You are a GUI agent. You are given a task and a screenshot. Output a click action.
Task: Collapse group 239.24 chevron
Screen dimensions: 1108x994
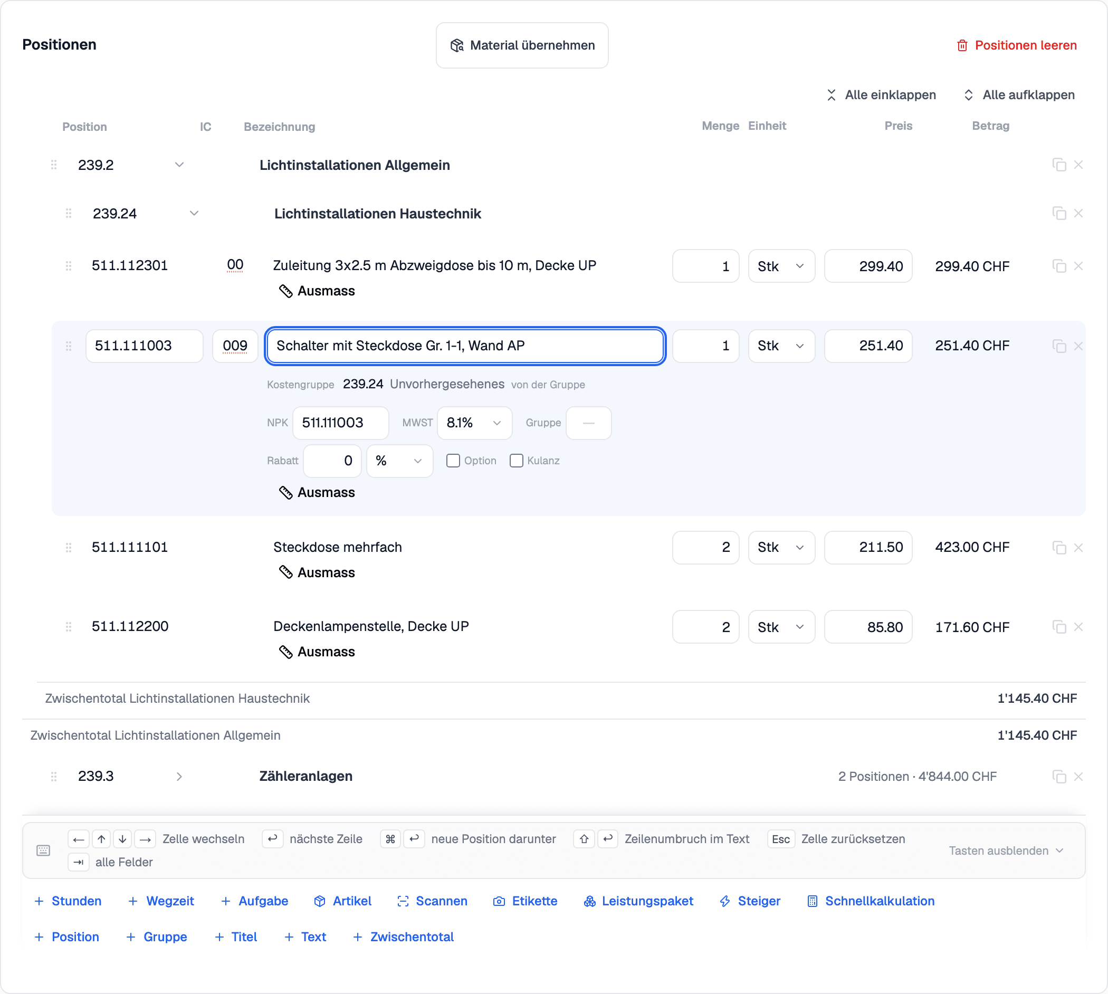194,214
